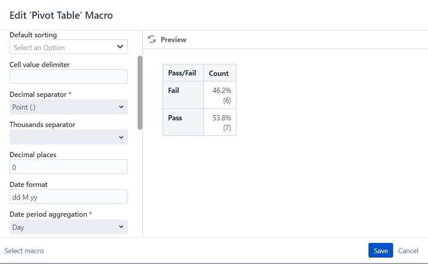Image resolution: width=428 pixels, height=264 pixels.
Task: Open the Date period aggregation dropdown
Action: [68, 227]
